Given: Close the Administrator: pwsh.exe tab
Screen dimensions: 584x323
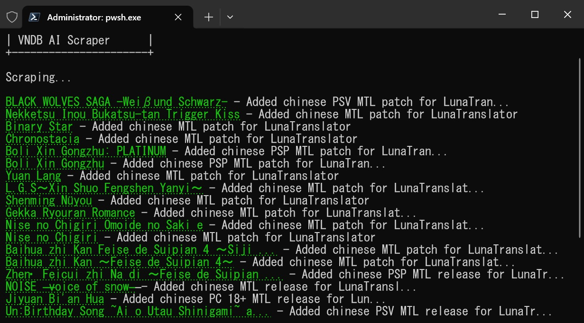Looking at the screenshot, I should click(178, 17).
